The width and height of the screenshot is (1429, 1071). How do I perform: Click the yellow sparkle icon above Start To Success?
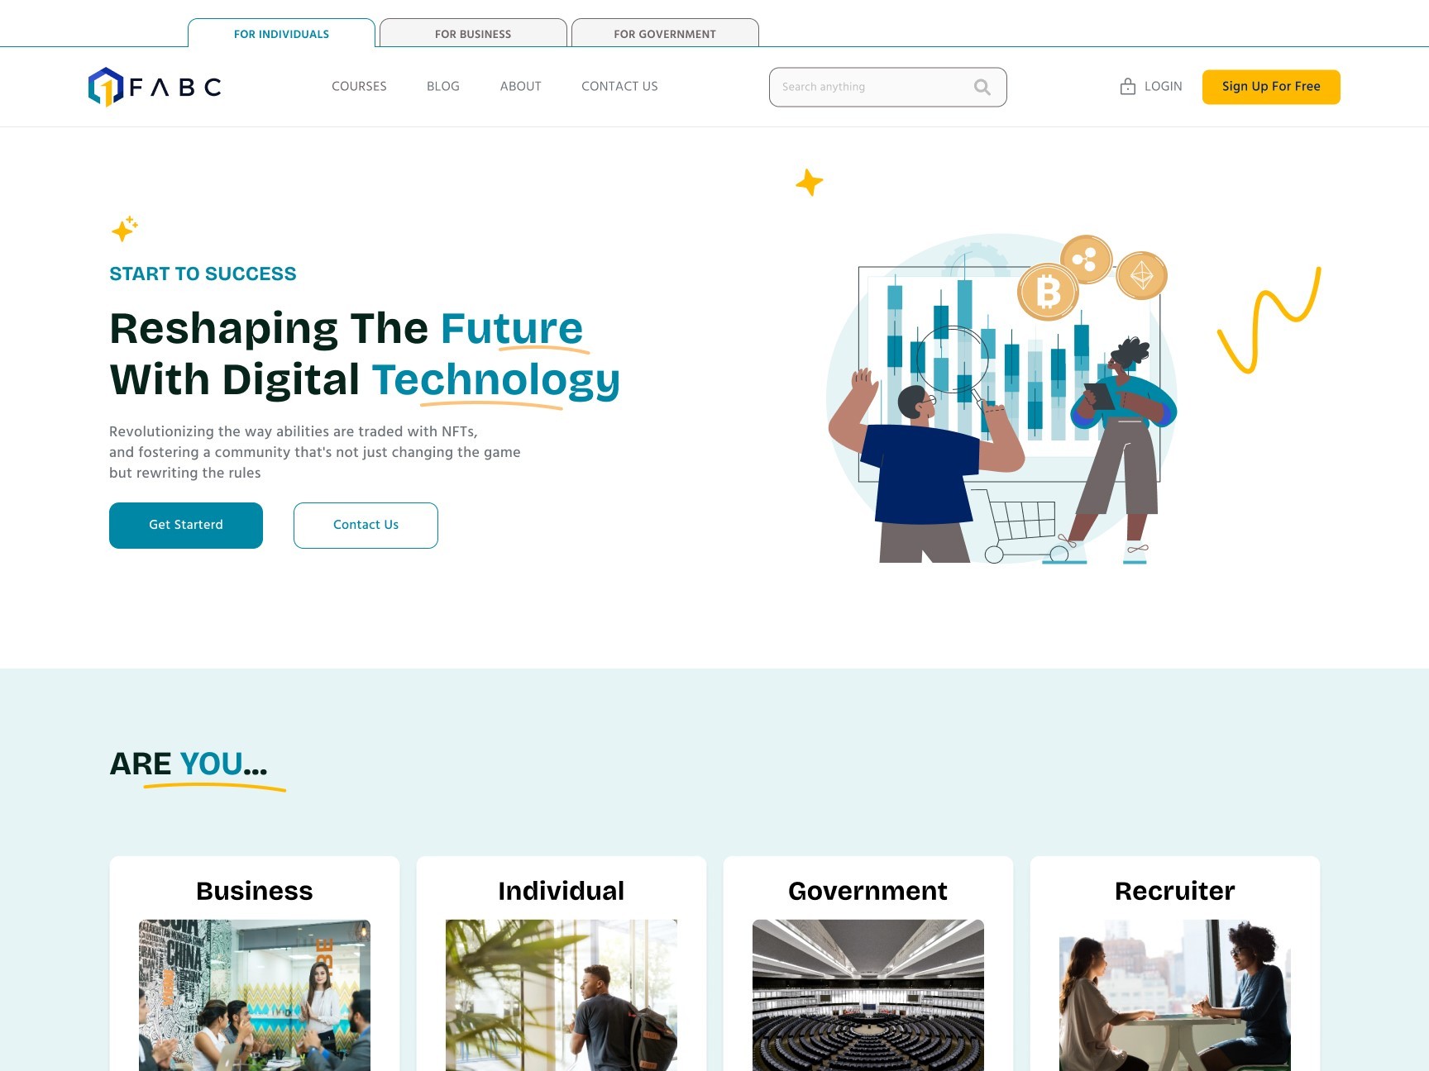point(124,229)
